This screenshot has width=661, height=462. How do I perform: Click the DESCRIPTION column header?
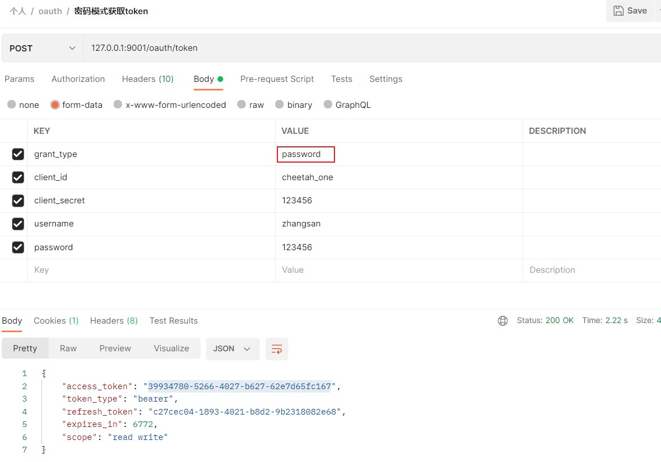click(557, 131)
